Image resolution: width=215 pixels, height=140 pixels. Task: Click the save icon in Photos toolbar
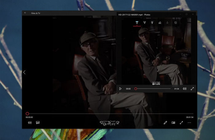click(175, 23)
